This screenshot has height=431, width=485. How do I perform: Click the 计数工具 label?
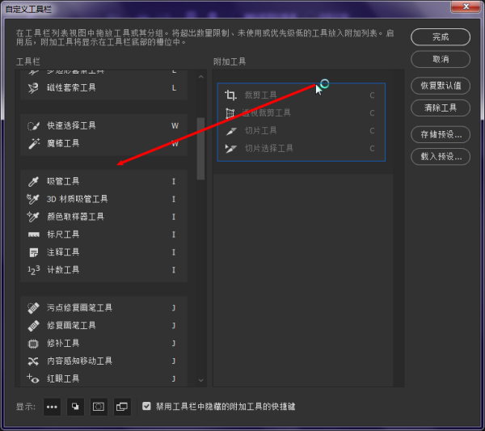[63, 270]
